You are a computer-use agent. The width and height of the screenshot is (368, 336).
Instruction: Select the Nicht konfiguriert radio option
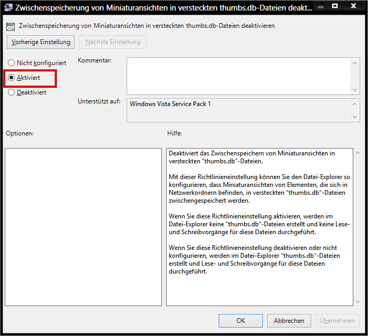point(11,63)
